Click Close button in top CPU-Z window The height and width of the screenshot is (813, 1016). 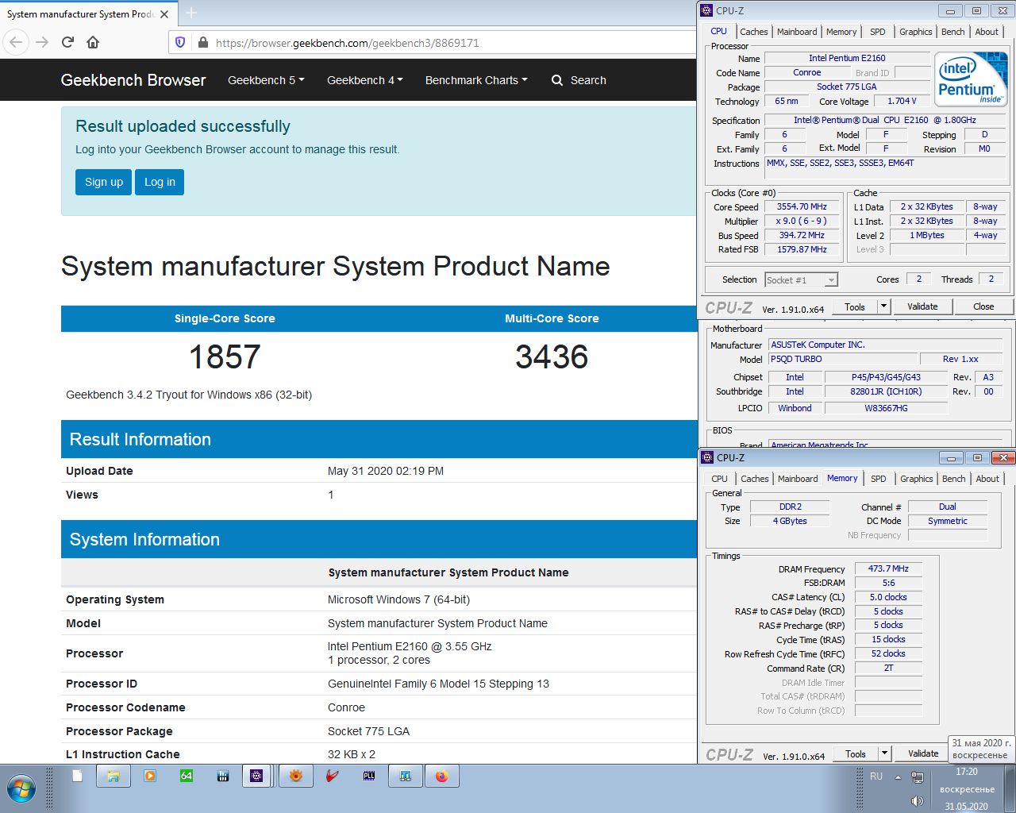(x=983, y=306)
